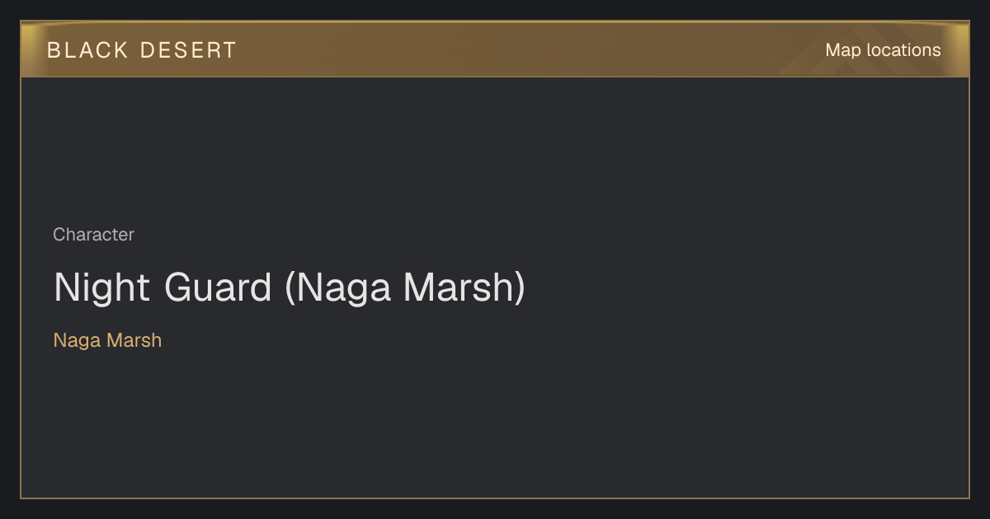
Task: Click the parenthetical (Naga Marsh) in heading
Action: click(405, 288)
